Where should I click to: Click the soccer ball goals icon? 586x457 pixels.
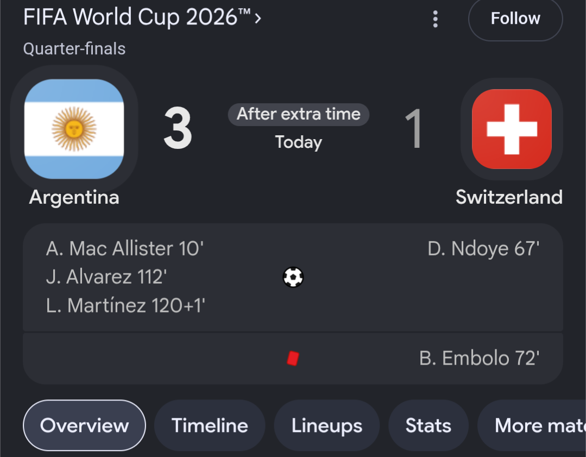pos(293,277)
